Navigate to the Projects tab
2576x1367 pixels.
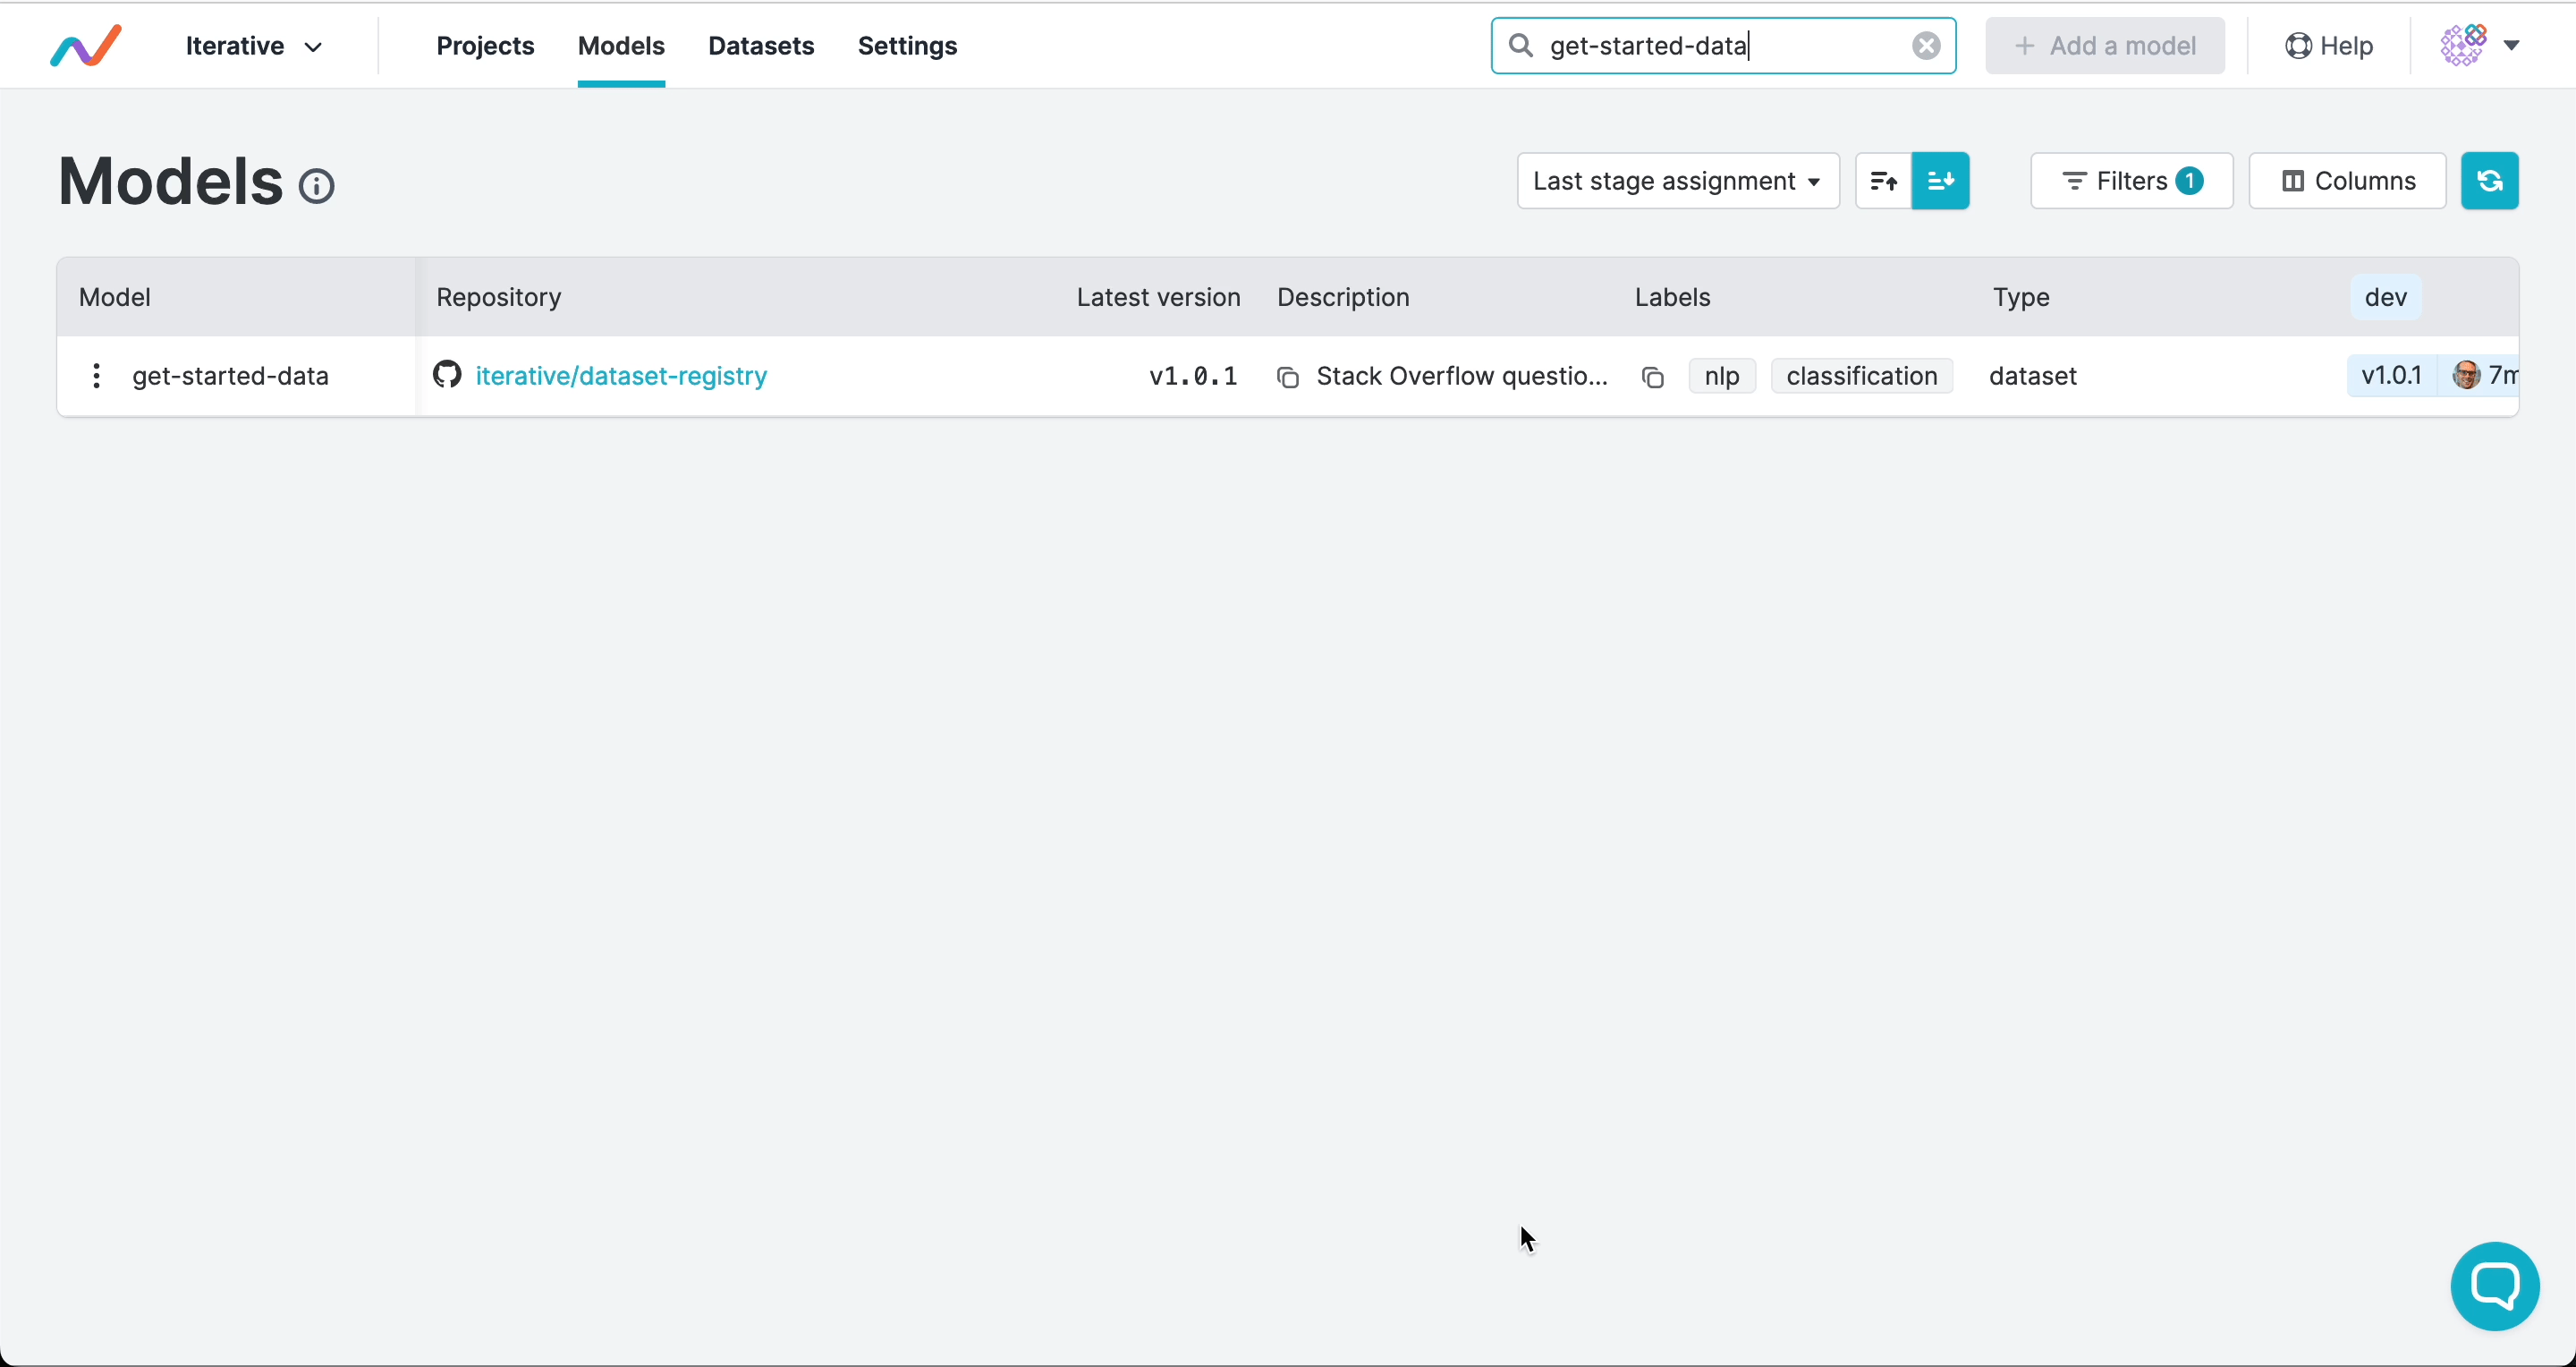[486, 46]
